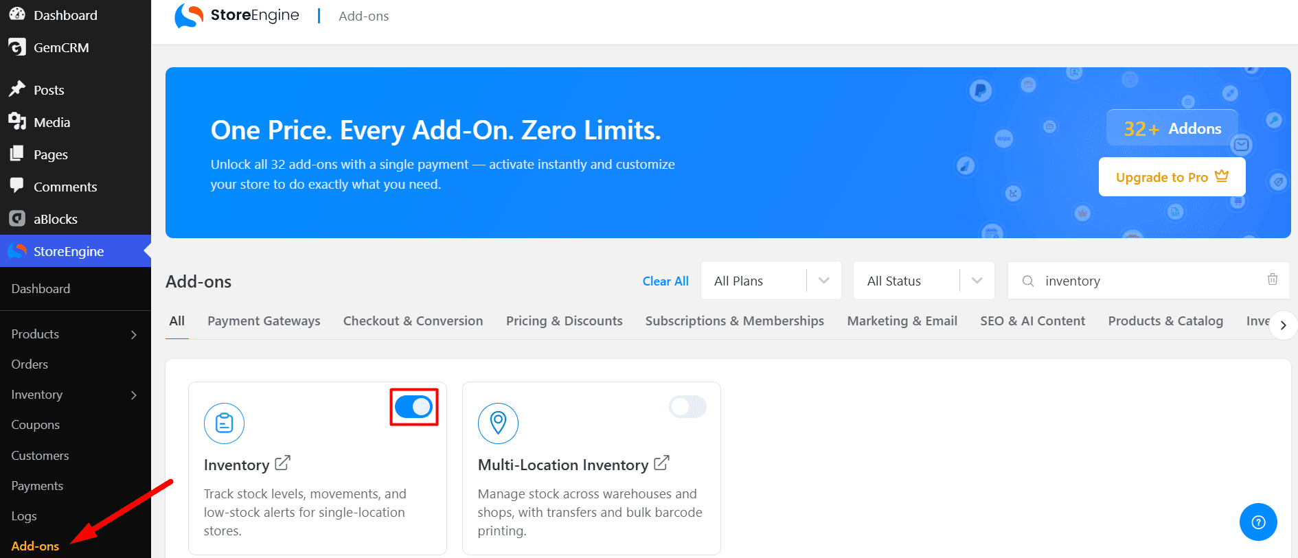Switch to Pricing & Discounts tab
The width and height of the screenshot is (1298, 558).
565,321
